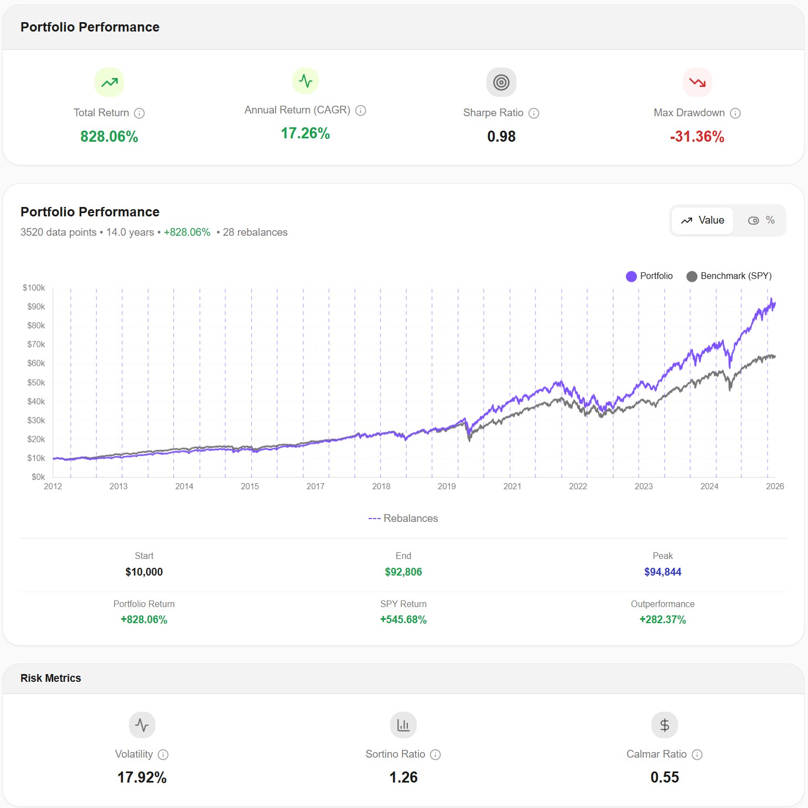The width and height of the screenshot is (808, 808).
Task: Click the Risk Metrics section header
Action: pyautogui.click(x=50, y=677)
